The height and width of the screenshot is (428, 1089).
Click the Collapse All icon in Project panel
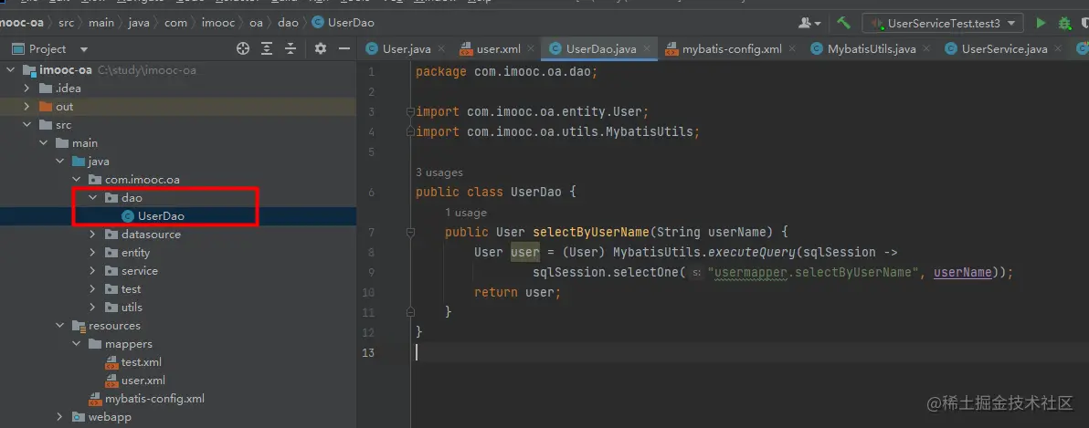[291, 48]
